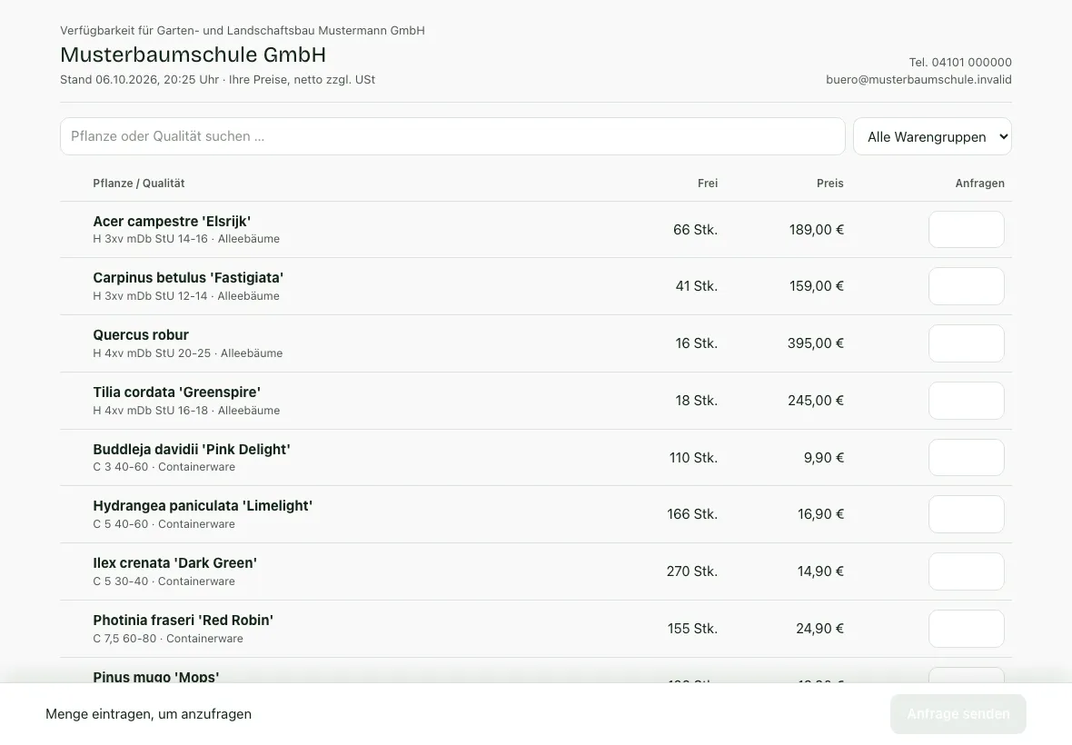This screenshot has width=1072, height=745.
Task: Click plant name Photinia fraseri 'Red Robin'
Action: (x=184, y=621)
